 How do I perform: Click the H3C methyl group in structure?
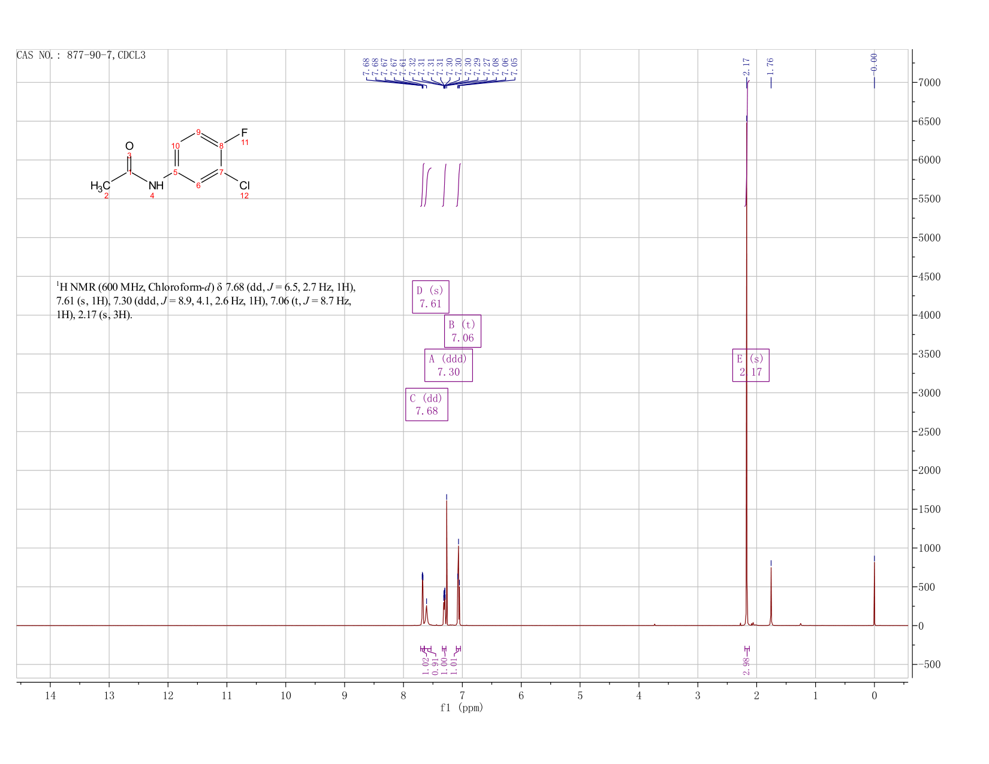(101, 186)
